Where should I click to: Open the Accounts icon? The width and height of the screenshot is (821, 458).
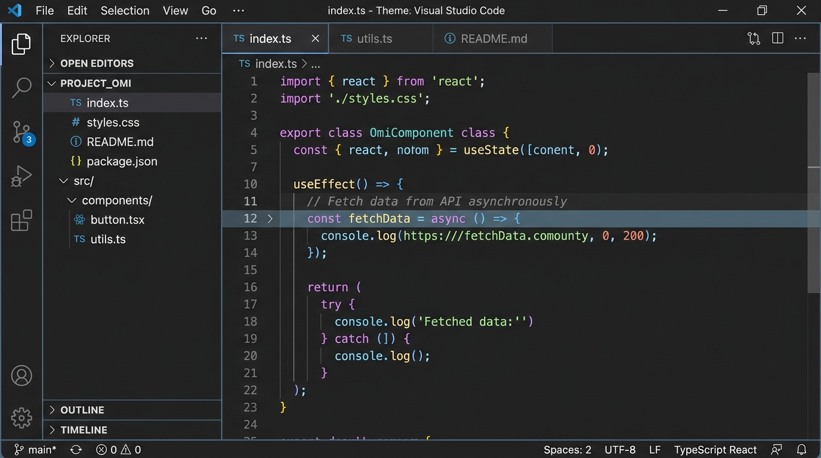21,376
